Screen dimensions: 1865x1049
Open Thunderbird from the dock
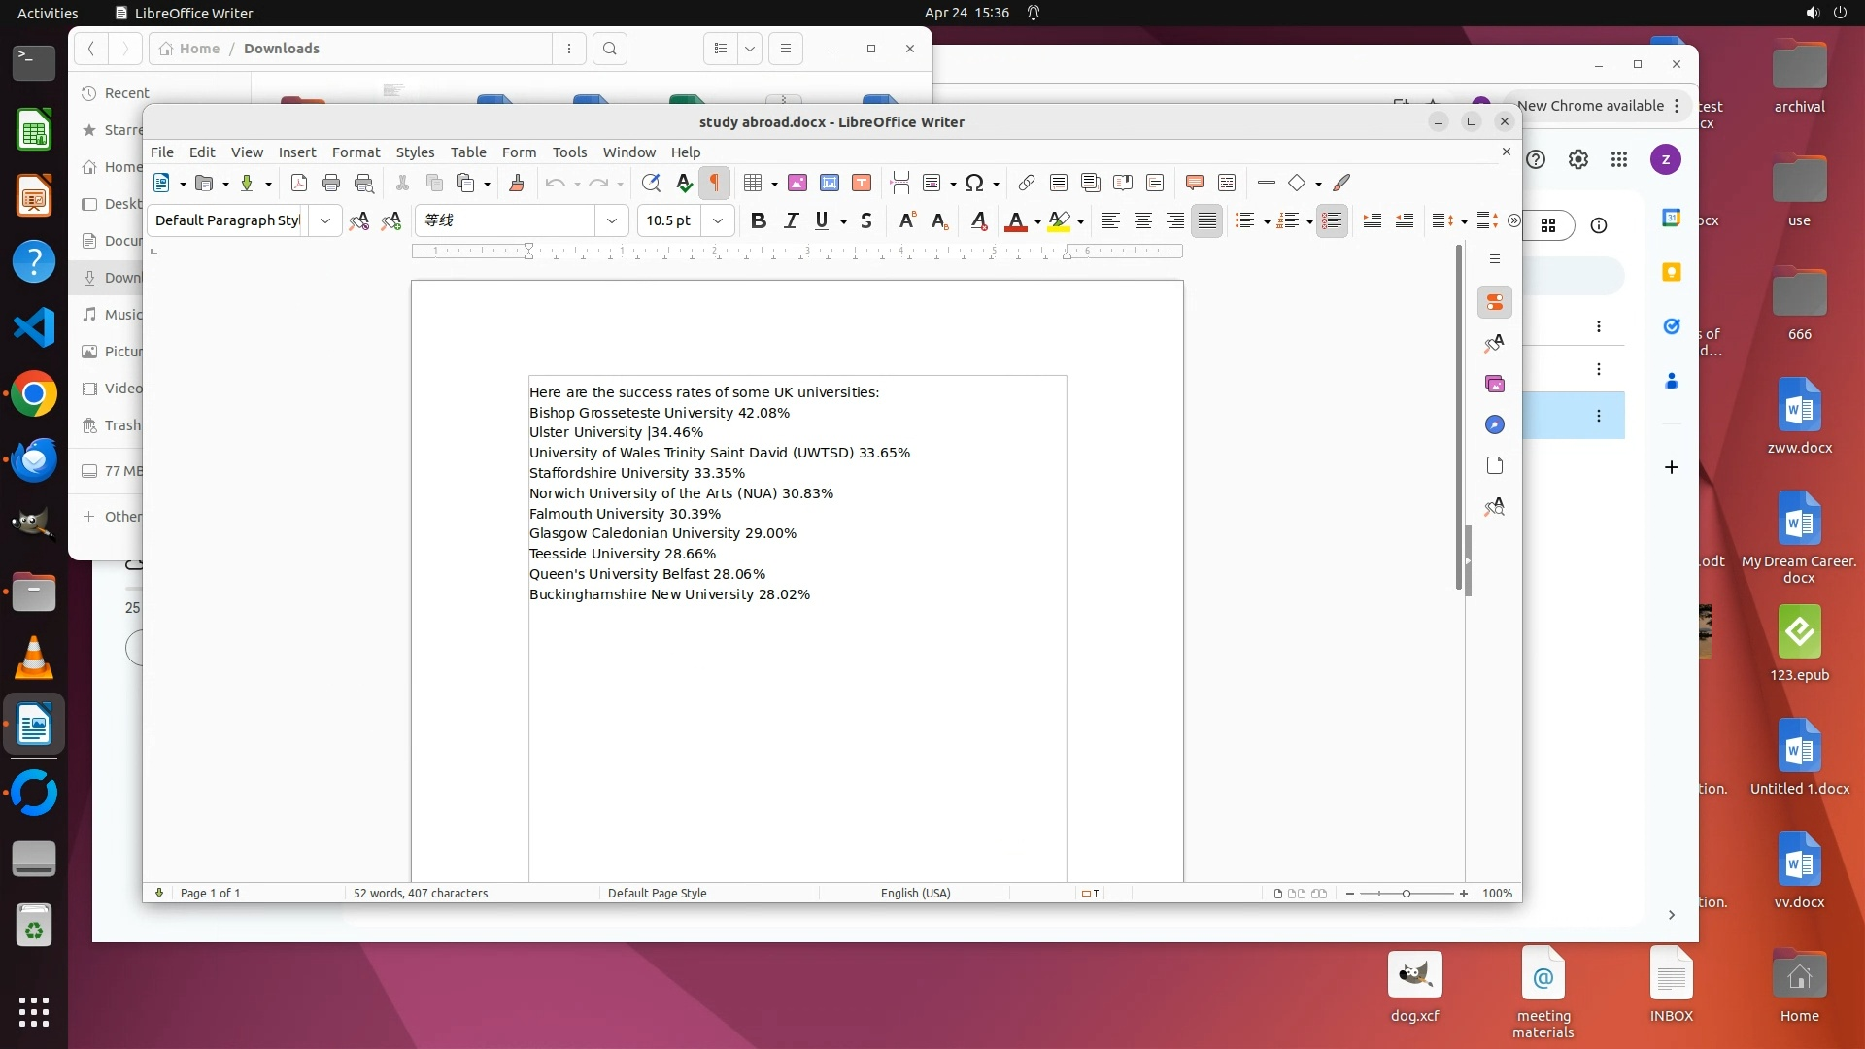pyautogui.click(x=34, y=460)
